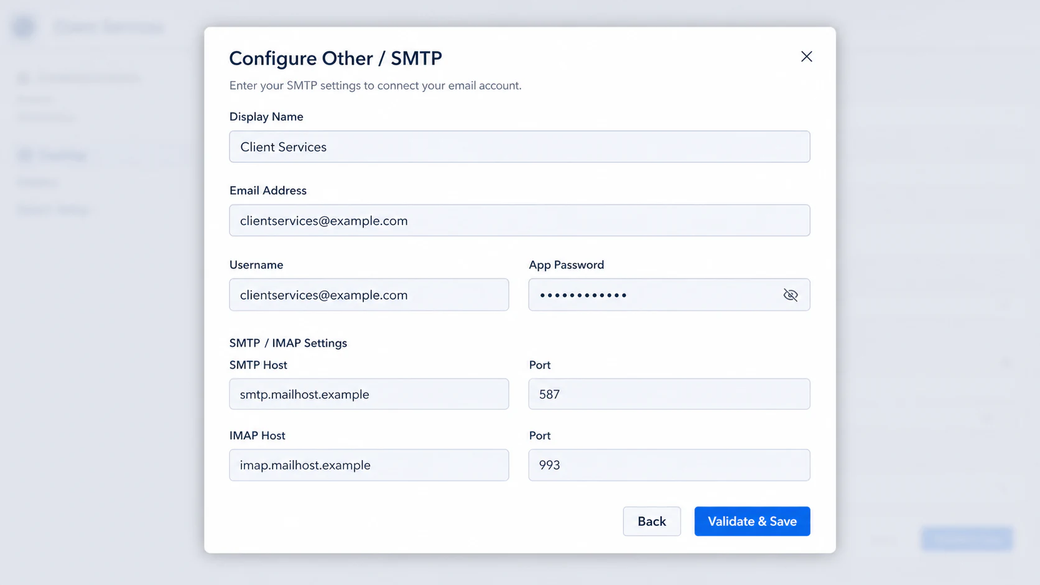Click the "SMTP / IMAP Settings" section heading
The image size is (1040, 585).
coord(288,343)
